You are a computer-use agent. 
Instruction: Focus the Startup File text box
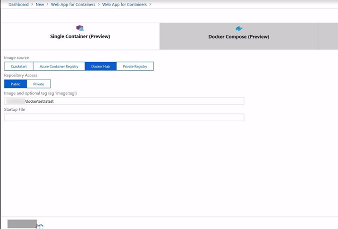(x=124, y=117)
